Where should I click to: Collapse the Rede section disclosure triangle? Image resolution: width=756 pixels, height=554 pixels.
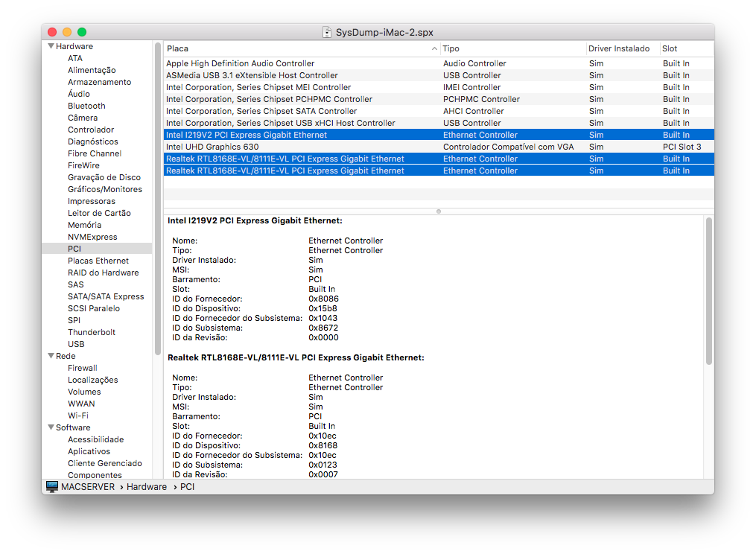(x=51, y=356)
